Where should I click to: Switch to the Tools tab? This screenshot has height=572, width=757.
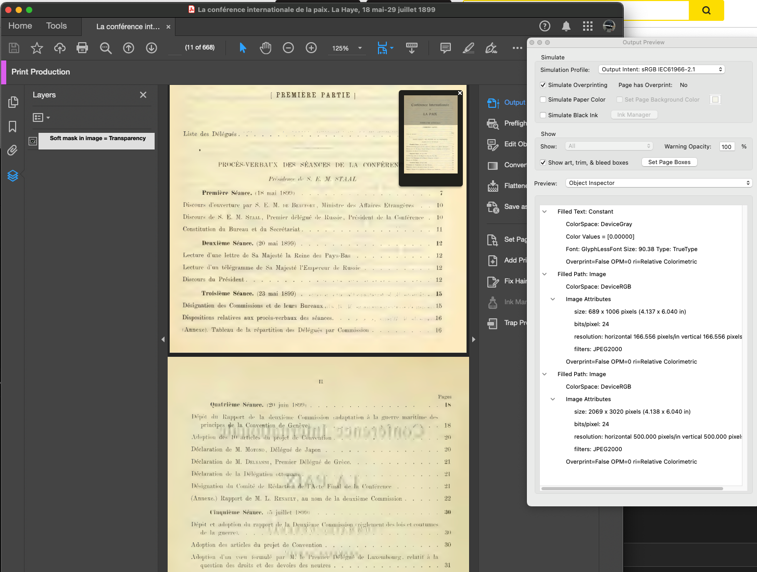pyautogui.click(x=56, y=26)
